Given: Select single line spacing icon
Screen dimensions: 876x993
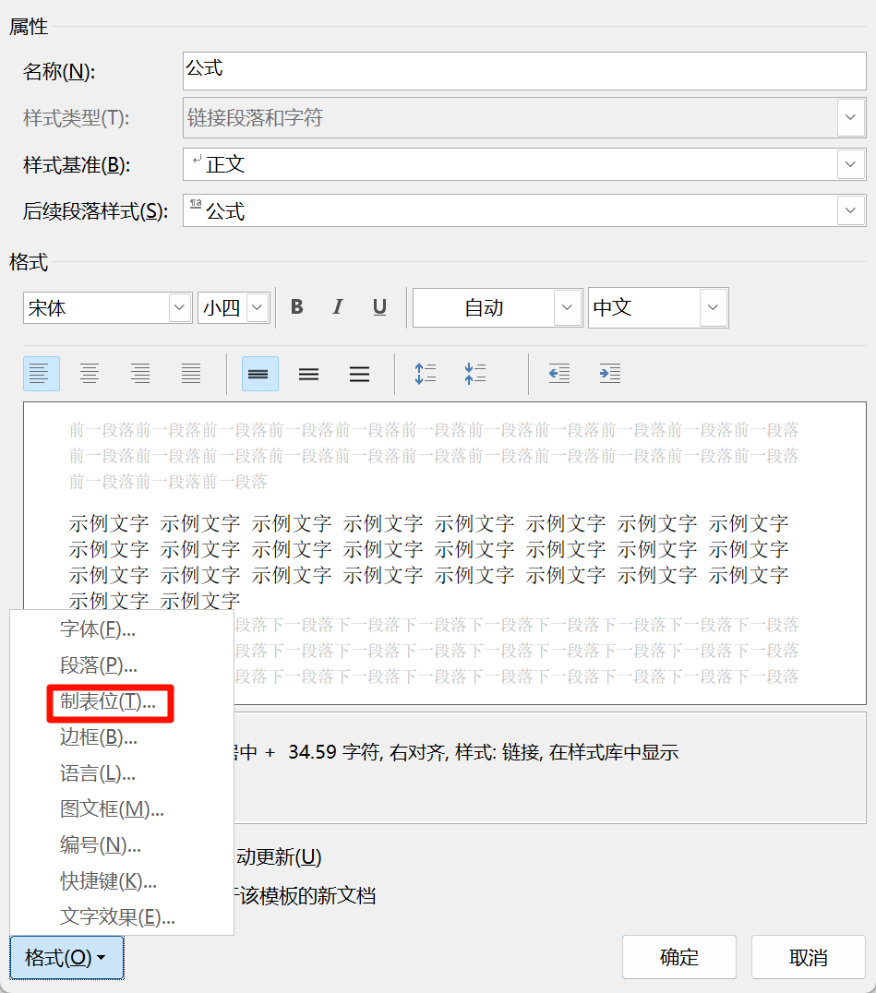Looking at the screenshot, I should [x=259, y=374].
